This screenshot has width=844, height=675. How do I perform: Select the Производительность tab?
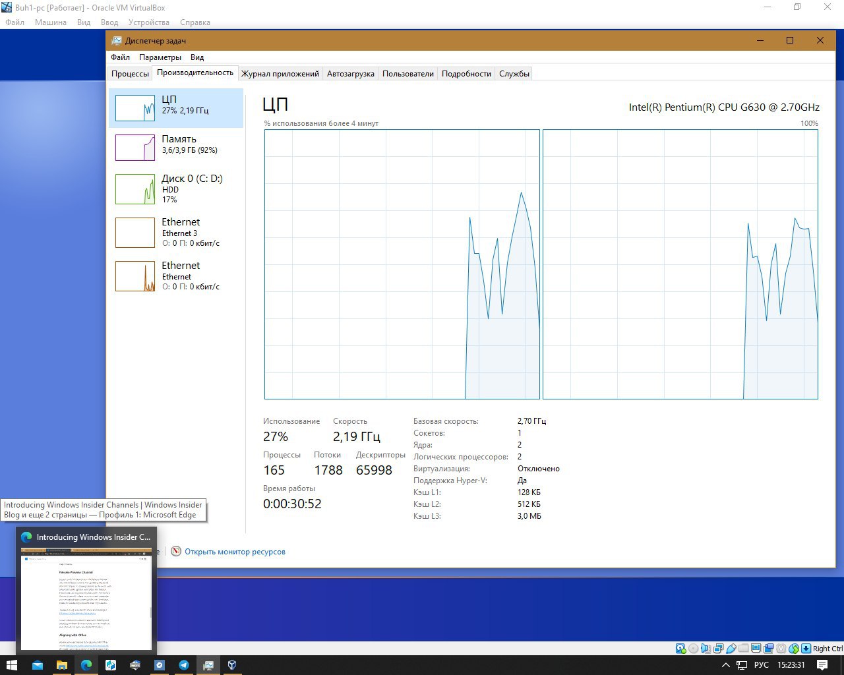point(195,73)
